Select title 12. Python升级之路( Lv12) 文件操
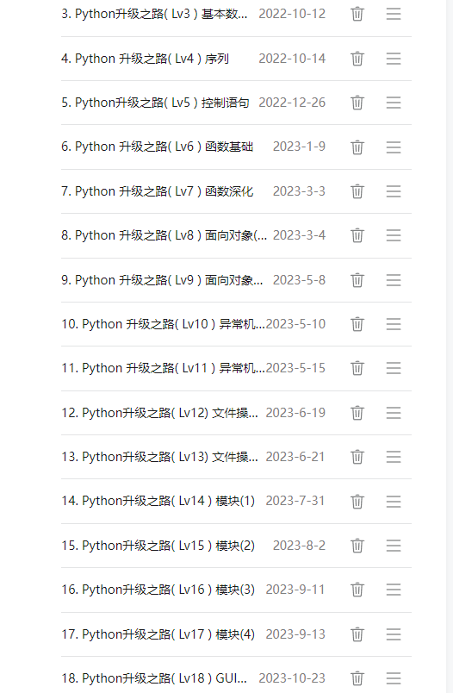This screenshot has height=693, width=453. pyautogui.click(x=159, y=413)
